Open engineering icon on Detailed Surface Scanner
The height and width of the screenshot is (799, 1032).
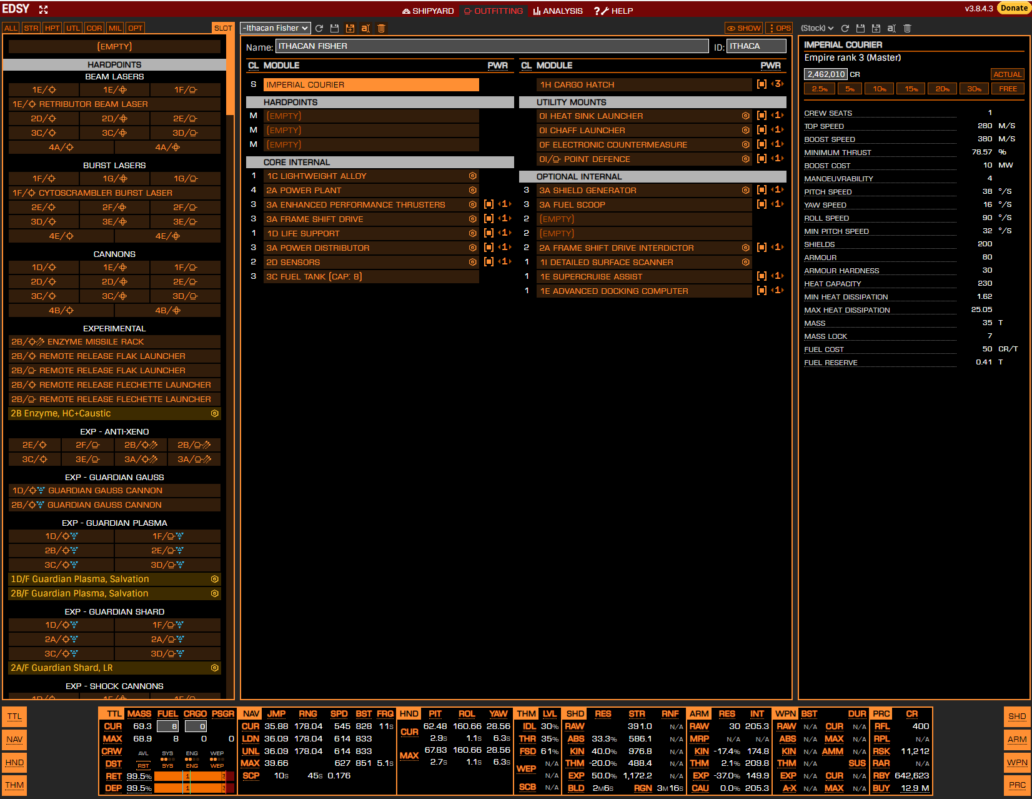745,263
